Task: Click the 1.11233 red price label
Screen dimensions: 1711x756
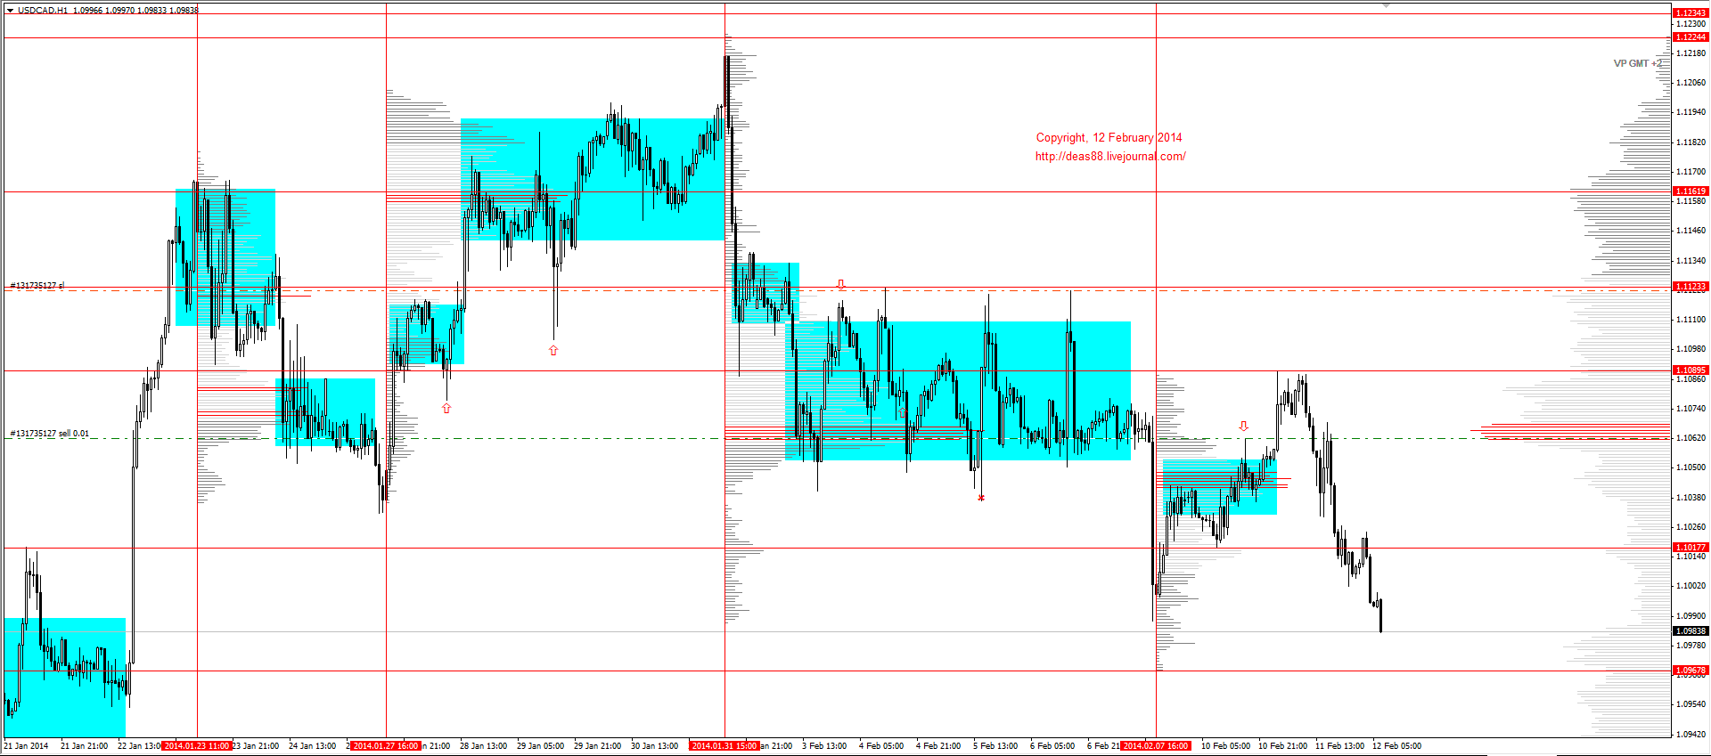Action: click(1691, 287)
